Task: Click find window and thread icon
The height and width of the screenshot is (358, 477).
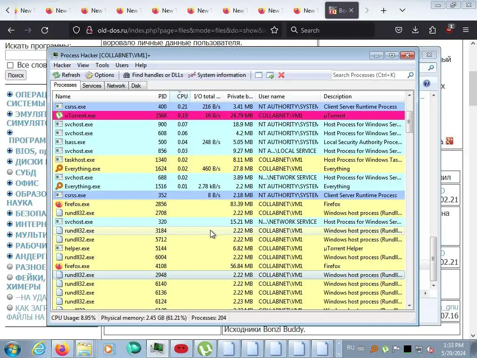Action: click(x=270, y=75)
